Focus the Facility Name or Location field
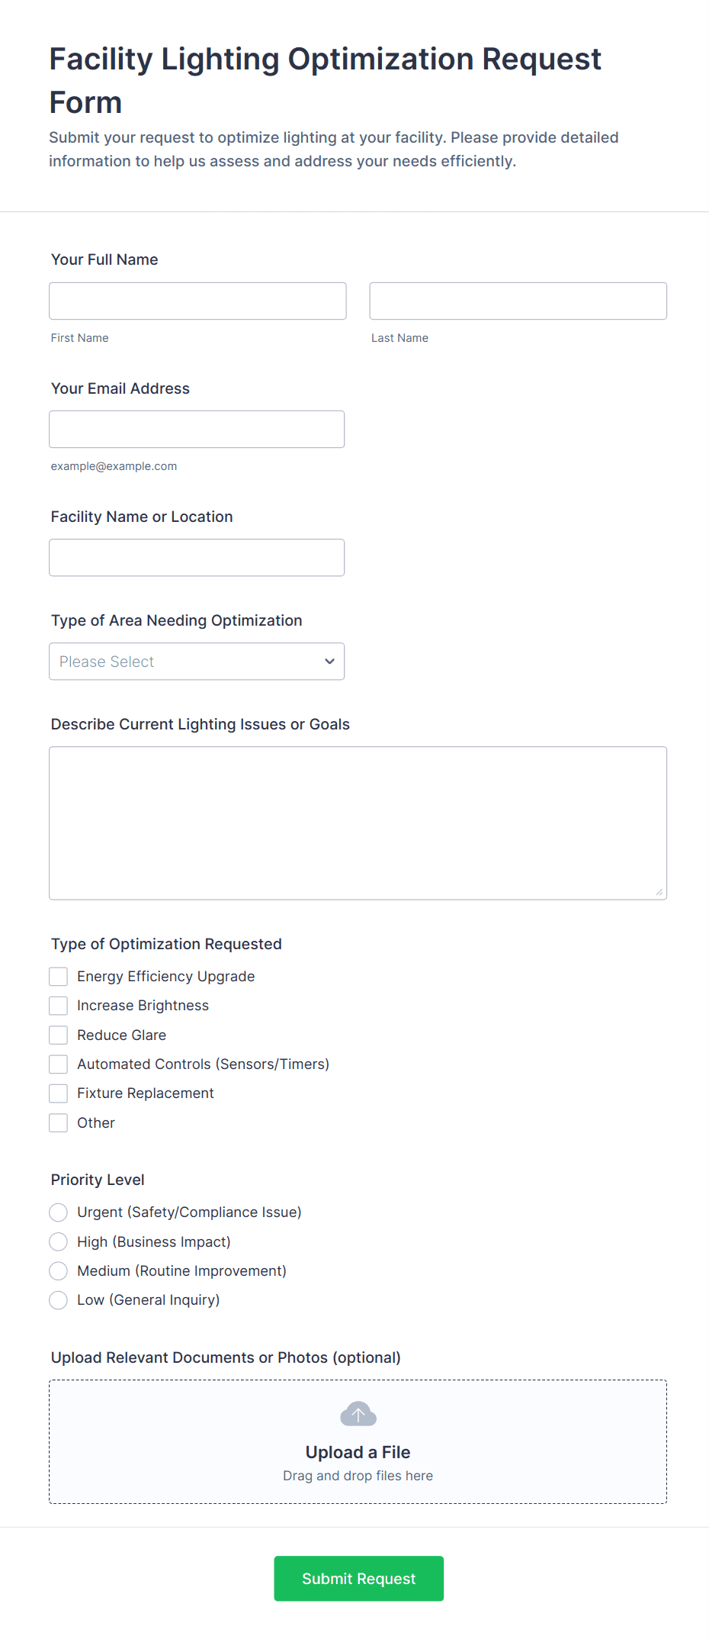709x1639 pixels. pos(196,558)
